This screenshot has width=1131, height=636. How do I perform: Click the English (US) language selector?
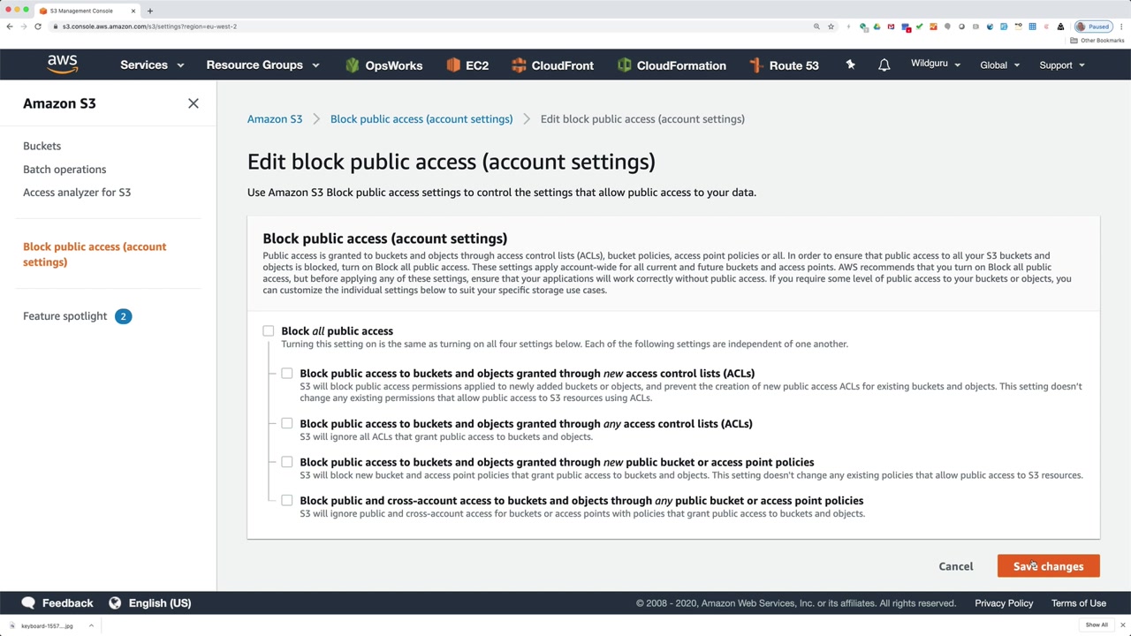pyautogui.click(x=160, y=603)
